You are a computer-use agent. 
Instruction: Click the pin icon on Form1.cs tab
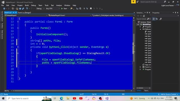coord(13,12)
